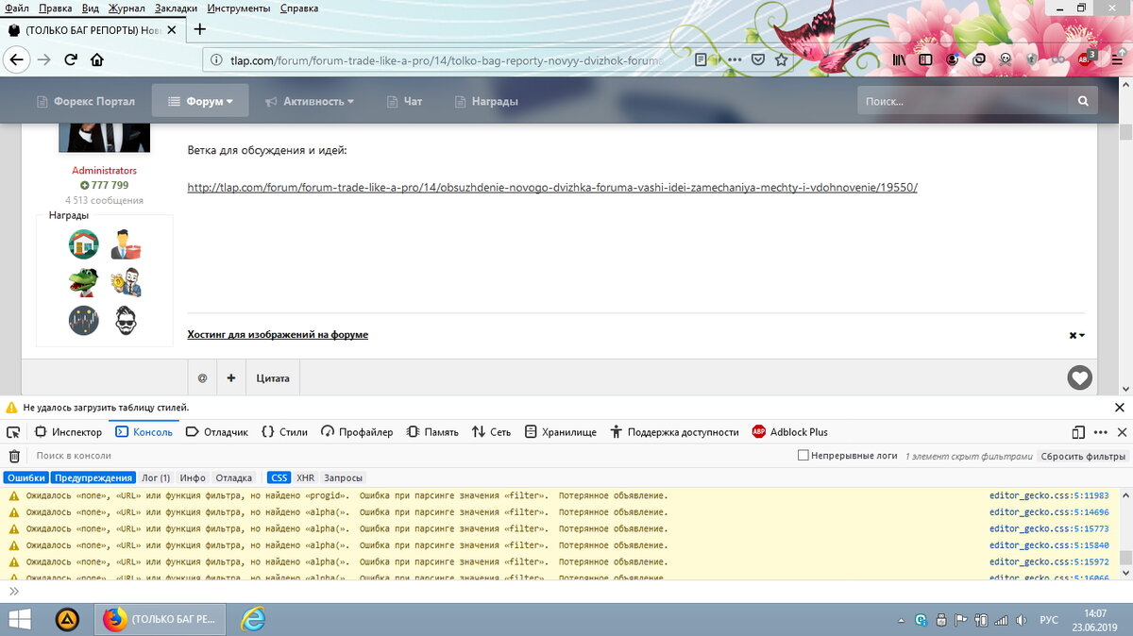Click the console command input prompt
The image size is (1133, 636).
tap(566, 592)
